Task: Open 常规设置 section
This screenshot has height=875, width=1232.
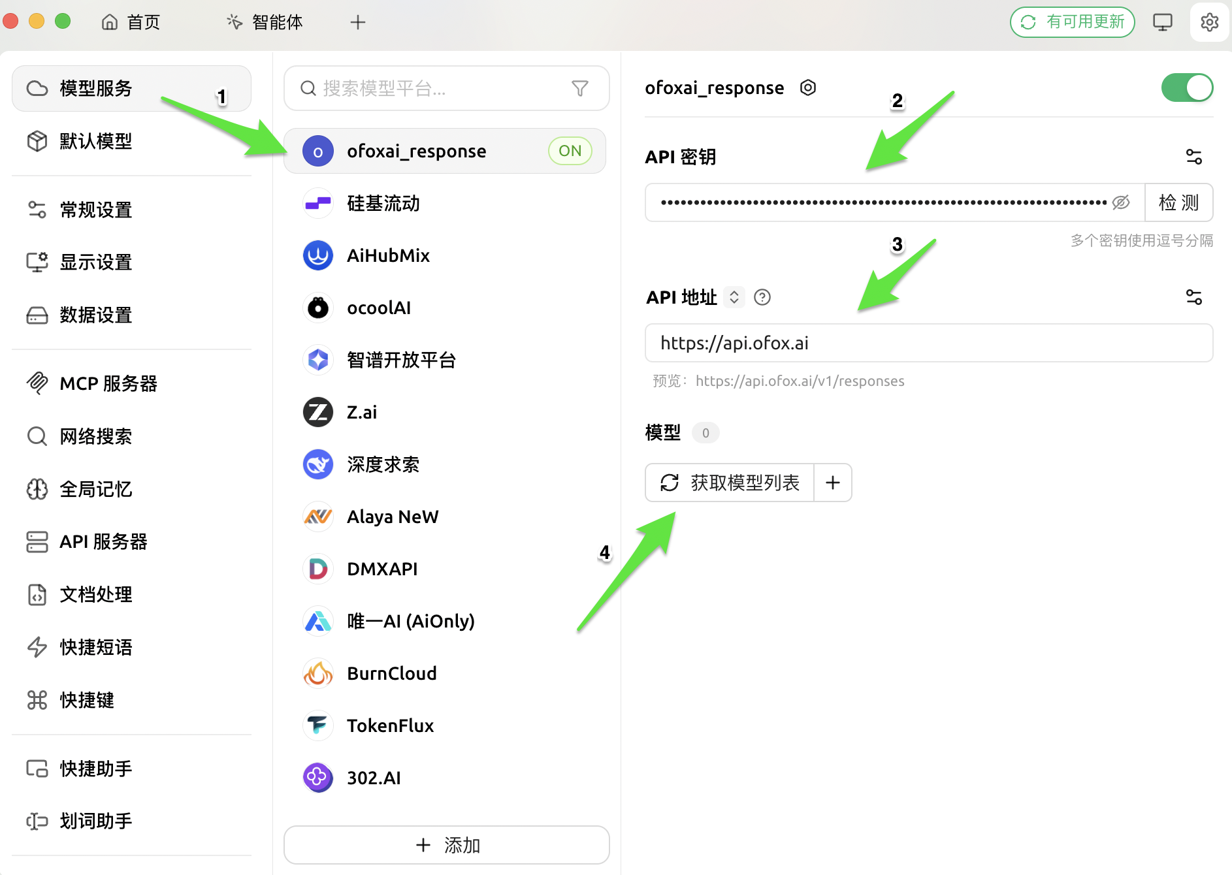Action: click(x=131, y=210)
